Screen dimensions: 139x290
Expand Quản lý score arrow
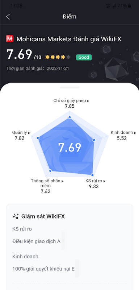29,133
